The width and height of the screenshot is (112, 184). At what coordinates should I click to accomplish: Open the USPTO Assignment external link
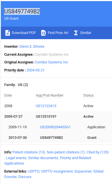[57, 171]
